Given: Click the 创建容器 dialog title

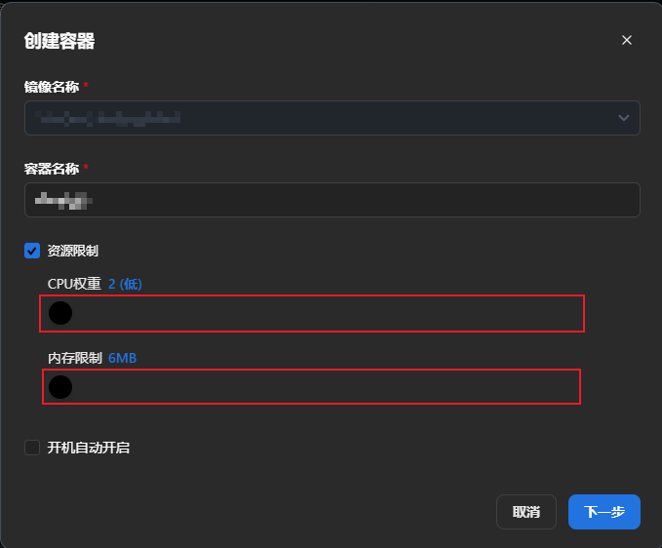Looking at the screenshot, I should pyautogui.click(x=59, y=41).
